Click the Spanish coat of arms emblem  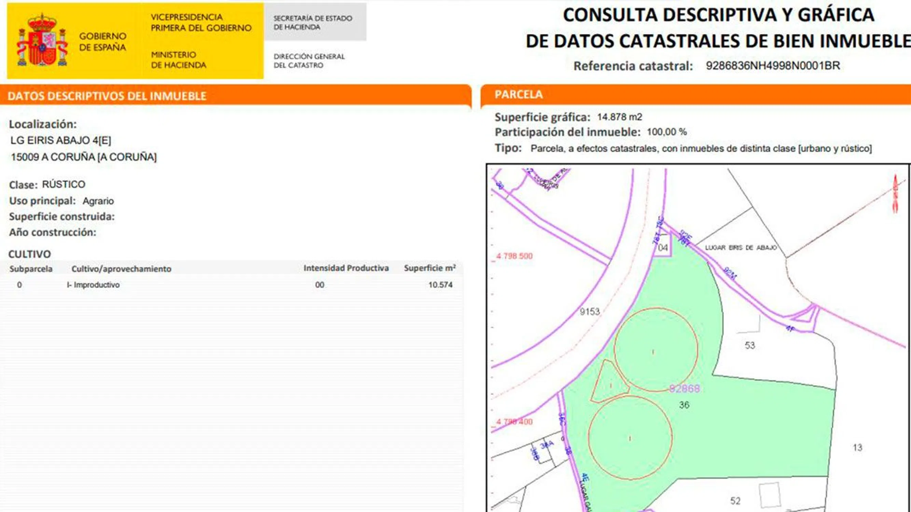(x=42, y=41)
